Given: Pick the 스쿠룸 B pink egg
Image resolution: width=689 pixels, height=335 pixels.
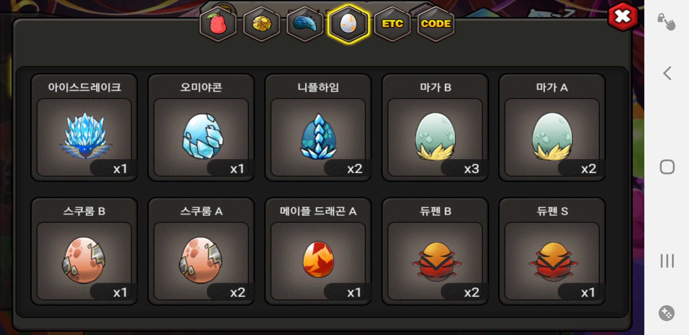Looking at the screenshot, I should (x=84, y=251).
